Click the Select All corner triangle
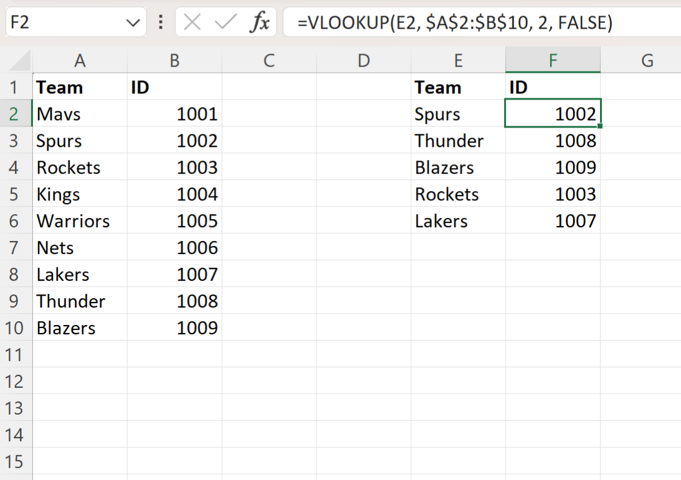 coord(17,60)
